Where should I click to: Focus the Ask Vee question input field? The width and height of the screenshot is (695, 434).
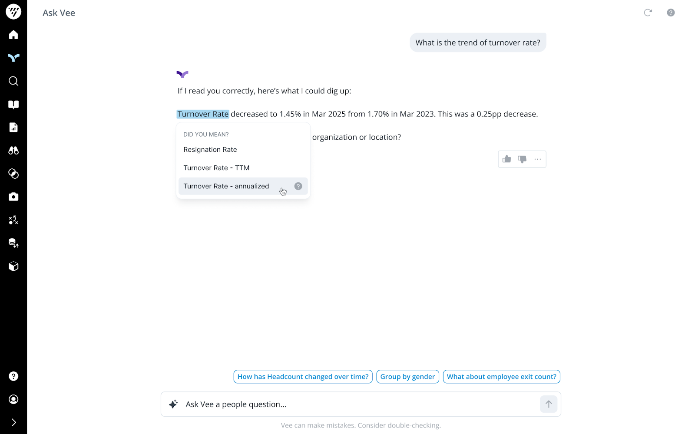click(356, 404)
